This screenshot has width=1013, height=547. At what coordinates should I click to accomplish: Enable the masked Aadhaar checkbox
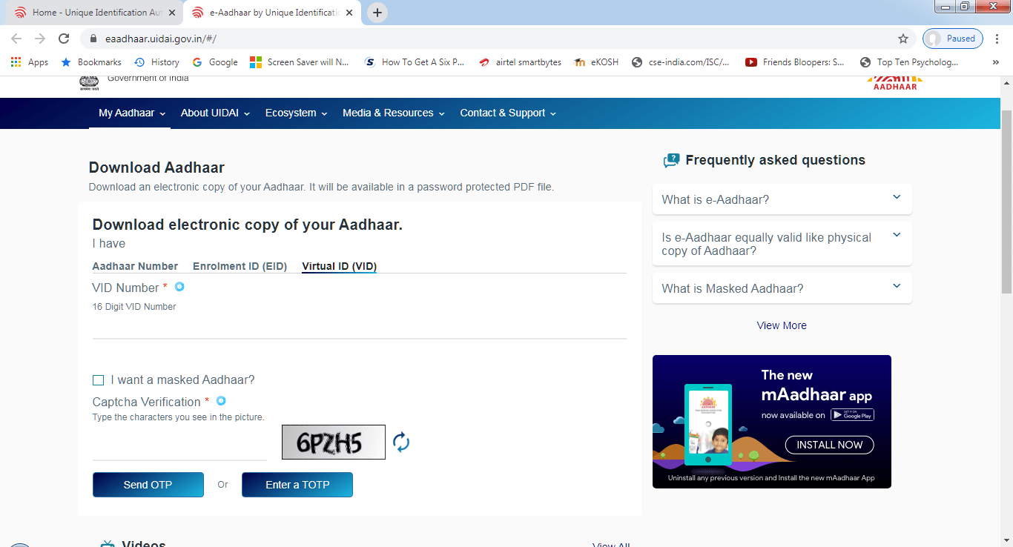(98, 380)
